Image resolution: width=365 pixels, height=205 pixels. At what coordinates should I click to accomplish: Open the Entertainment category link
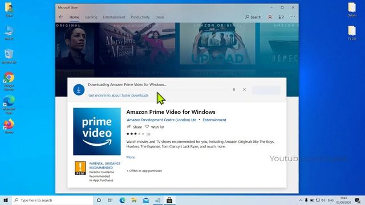(x=214, y=120)
